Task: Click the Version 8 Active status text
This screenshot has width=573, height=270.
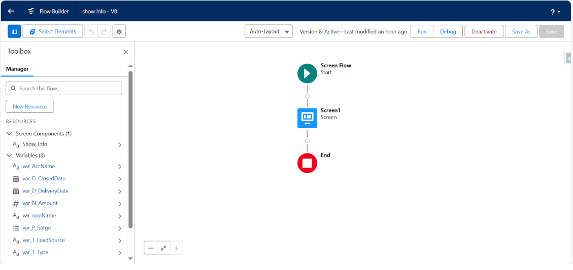Action: (353, 32)
